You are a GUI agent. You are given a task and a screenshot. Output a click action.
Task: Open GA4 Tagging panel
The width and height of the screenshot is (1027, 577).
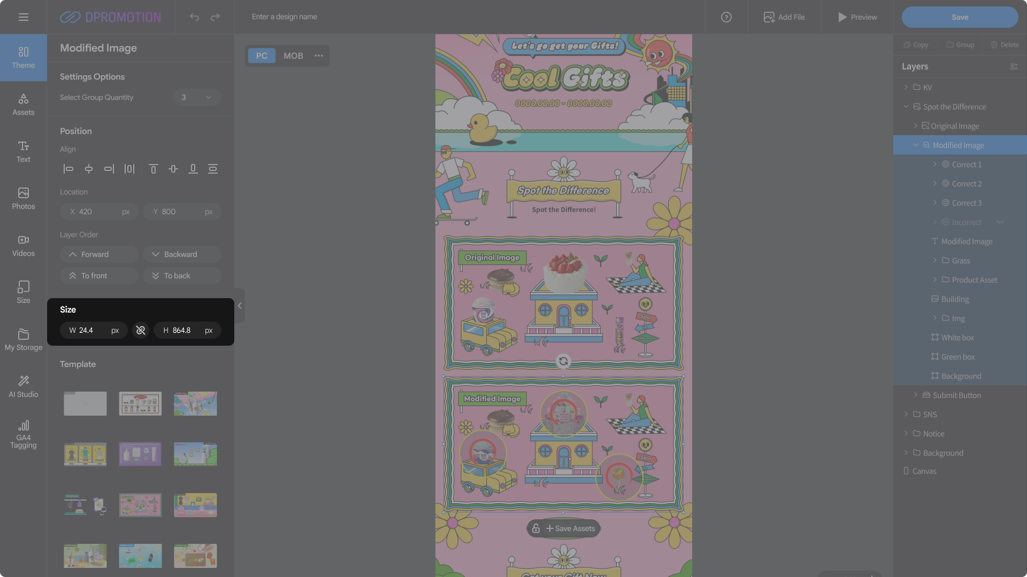coord(24,434)
